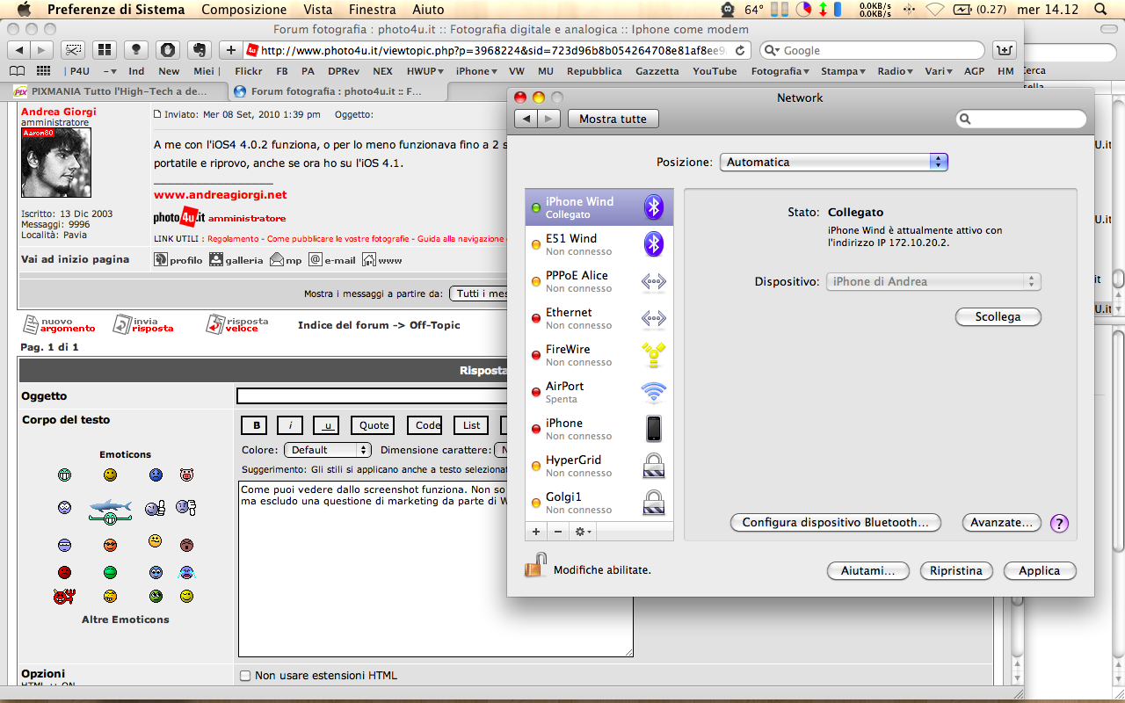Image resolution: width=1125 pixels, height=703 pixels.
Task: Open the Colore dropdown set to Default
Action: coord(328,450)
